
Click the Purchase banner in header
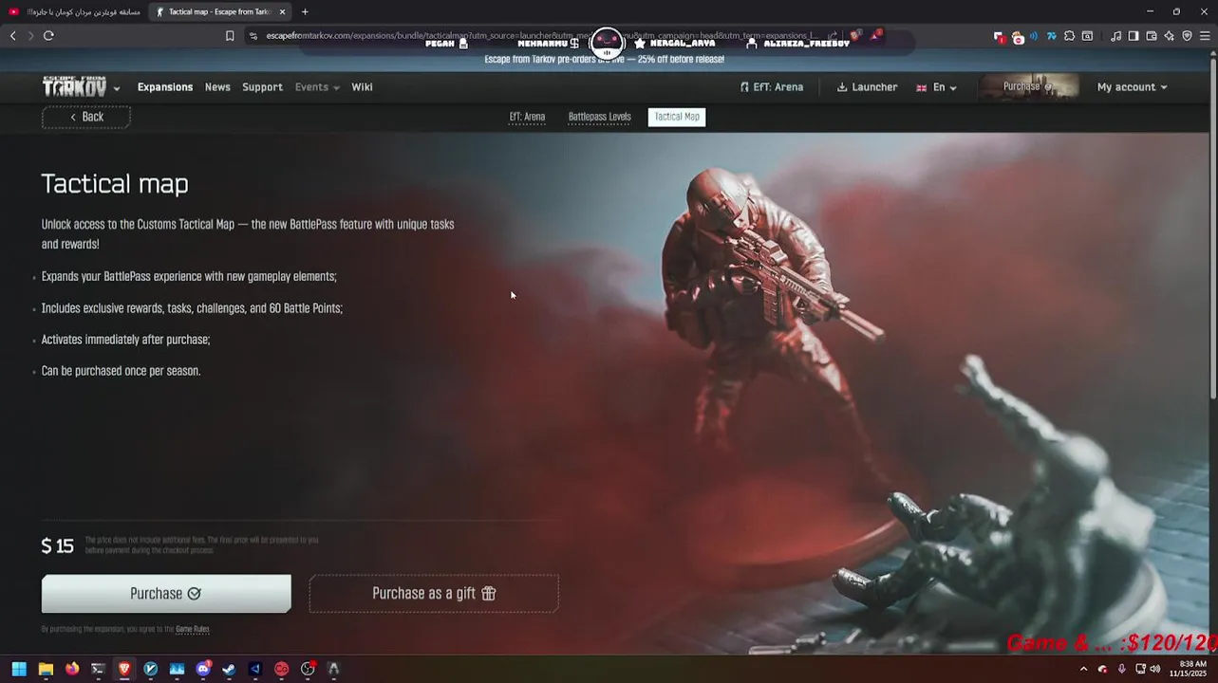pos(1028,86)
